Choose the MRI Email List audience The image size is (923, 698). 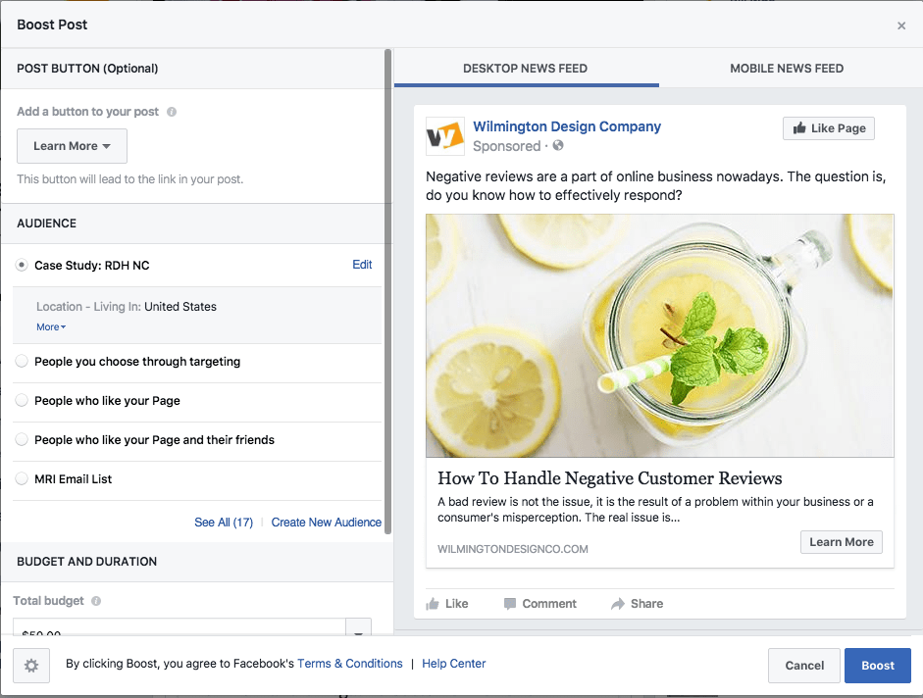coord(22,479)
